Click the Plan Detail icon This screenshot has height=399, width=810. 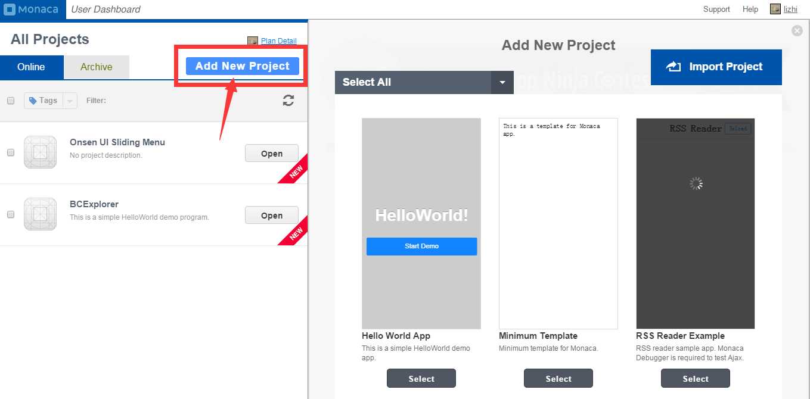(253, 41)
